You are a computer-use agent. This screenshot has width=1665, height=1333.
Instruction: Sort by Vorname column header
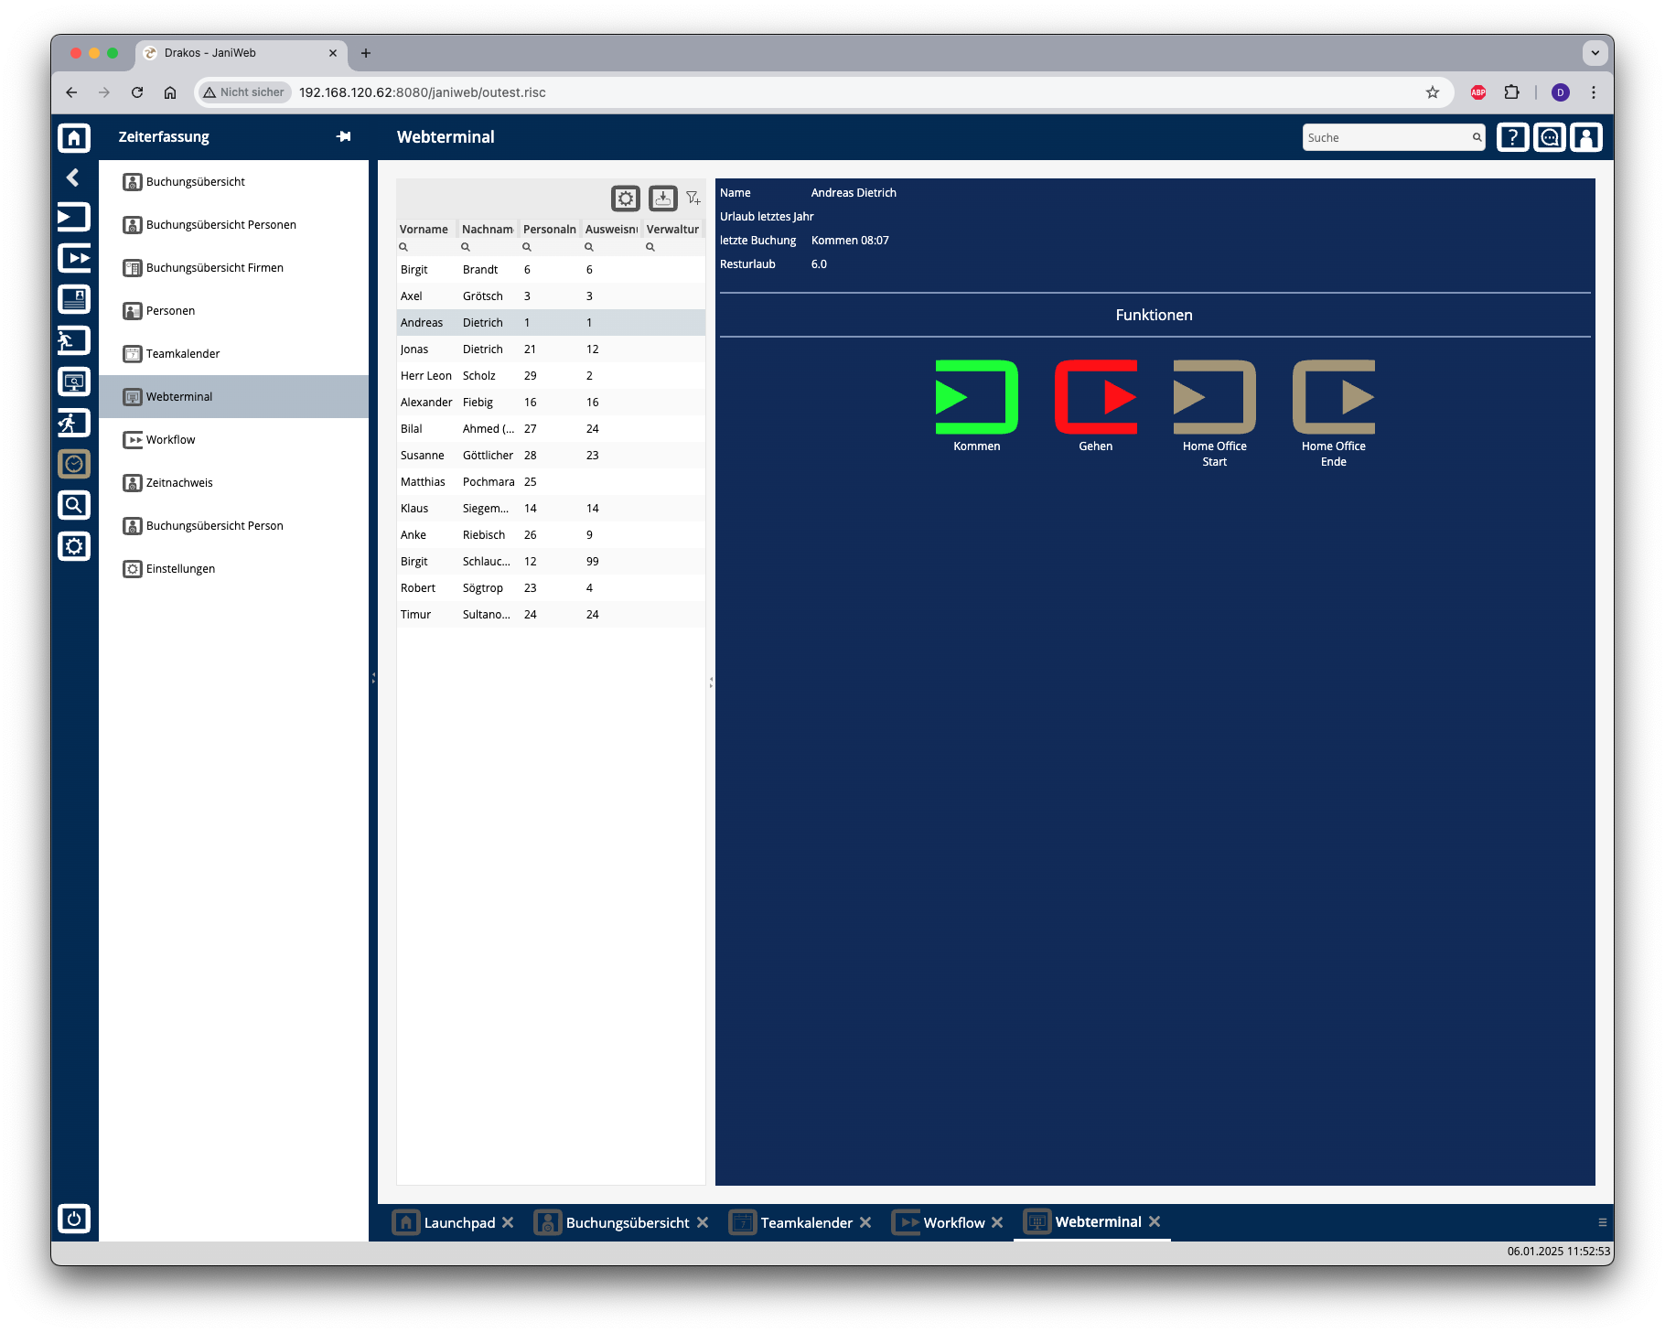[x=424, y=230]
